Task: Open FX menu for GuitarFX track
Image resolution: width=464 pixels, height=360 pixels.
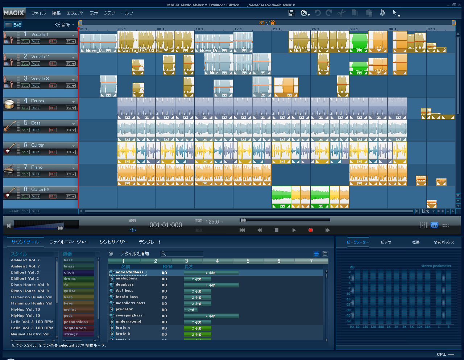Action: tap(71, 196)
